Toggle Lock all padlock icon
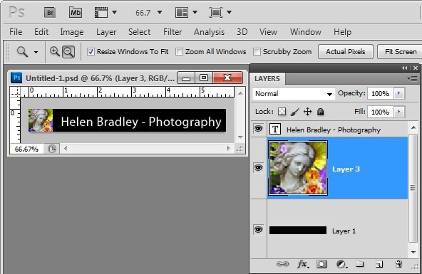 pos(320,112)
